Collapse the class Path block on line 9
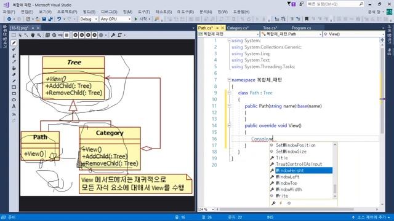Viewport: 394px width, 221px height. tap(229, 93)
